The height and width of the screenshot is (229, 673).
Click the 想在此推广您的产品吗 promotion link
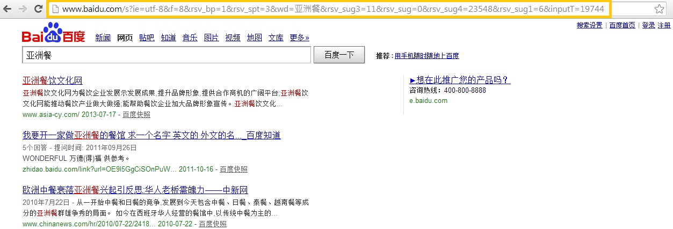coord(460,80)
